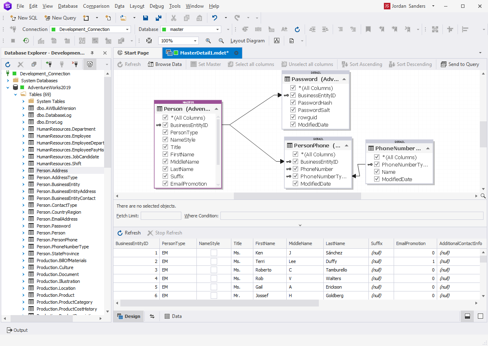Click the Cut scissors icon
Screen dimensions: 488x346
coord(174,18)
